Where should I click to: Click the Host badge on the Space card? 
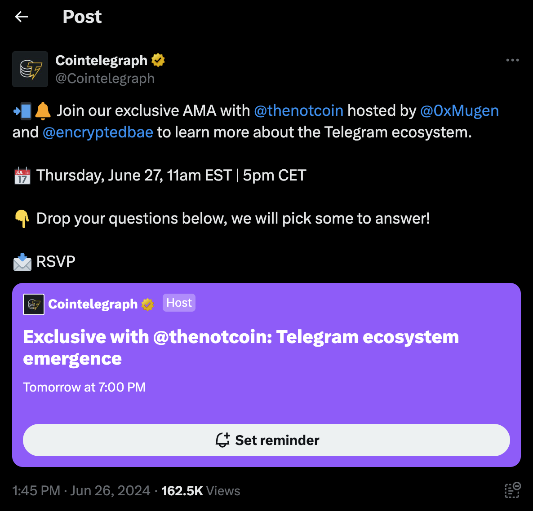tap(179, 303)
